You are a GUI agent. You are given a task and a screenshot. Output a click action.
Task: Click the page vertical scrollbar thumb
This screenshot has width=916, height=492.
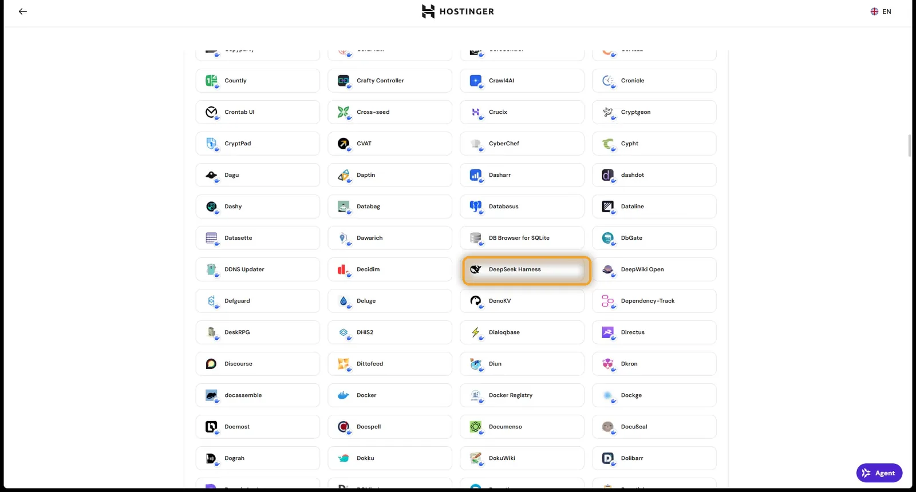tap(910, 145)
